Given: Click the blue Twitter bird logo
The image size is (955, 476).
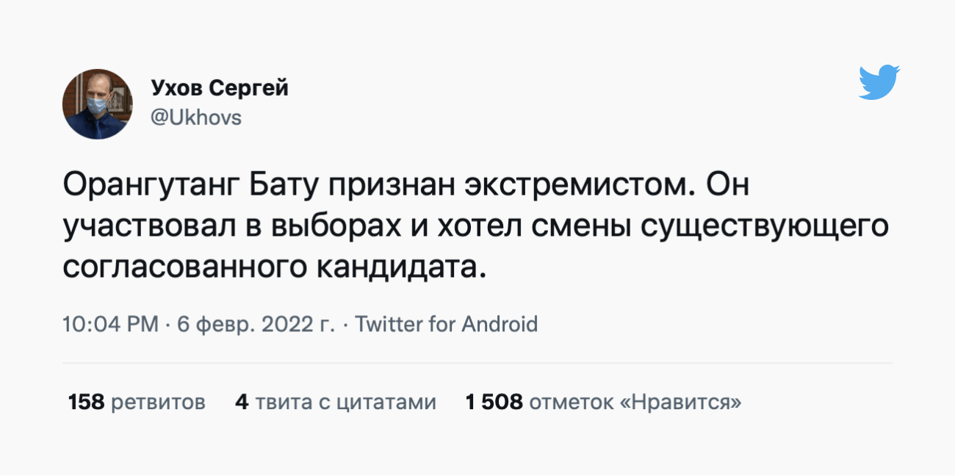Looking at the screenshot, I should tap(879, 82).
